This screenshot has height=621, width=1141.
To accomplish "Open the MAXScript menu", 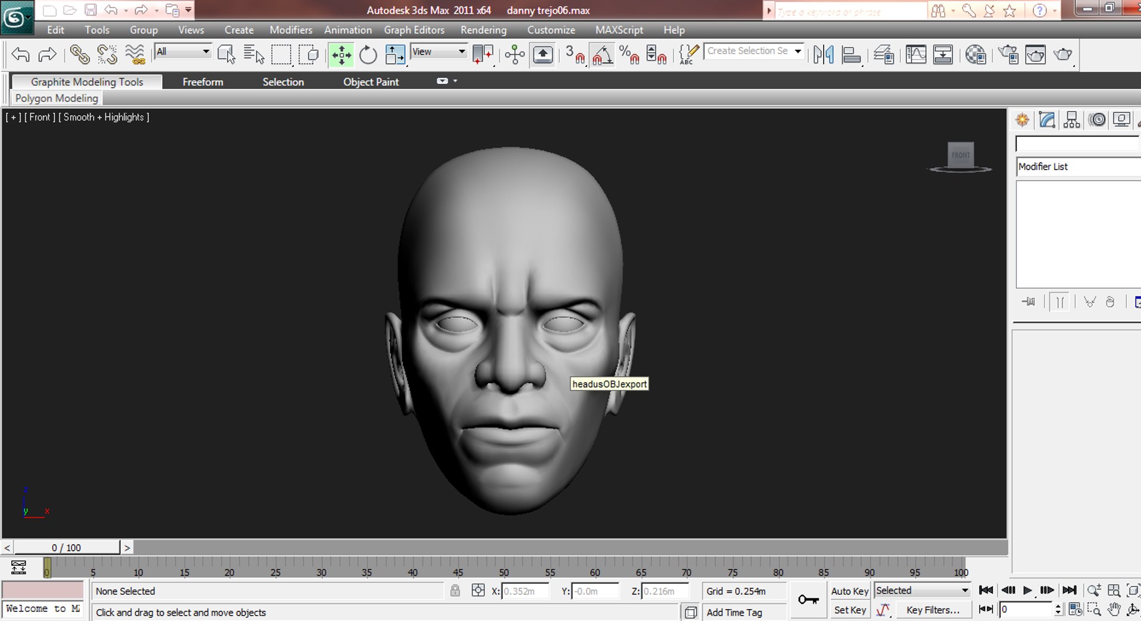I will click(x=619, y=30).
